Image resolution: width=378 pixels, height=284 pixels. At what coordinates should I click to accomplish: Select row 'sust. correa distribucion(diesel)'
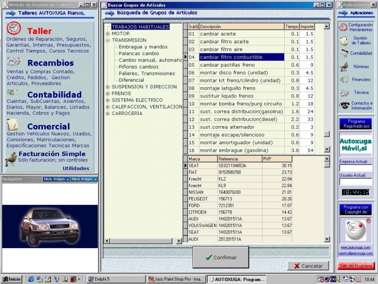coord(251,120)
